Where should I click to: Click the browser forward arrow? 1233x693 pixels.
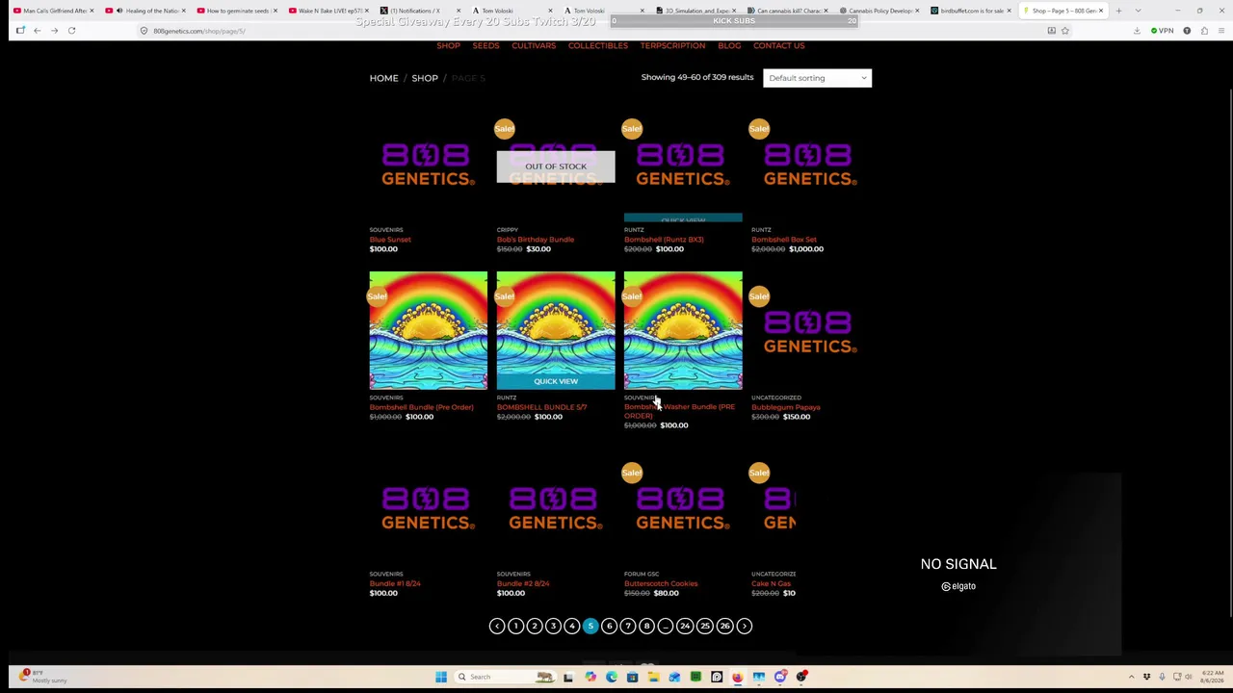tap(54, 31)
